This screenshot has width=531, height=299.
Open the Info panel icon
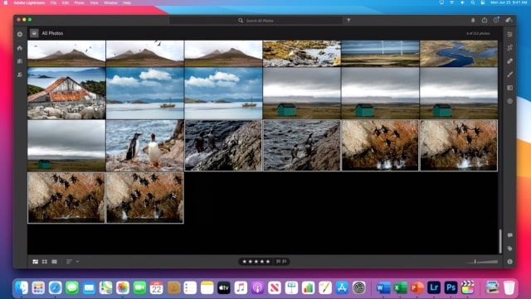pos(509,262)
